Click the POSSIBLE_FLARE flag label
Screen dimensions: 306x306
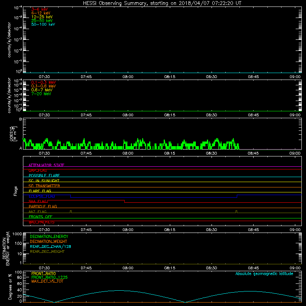[44, 176]
